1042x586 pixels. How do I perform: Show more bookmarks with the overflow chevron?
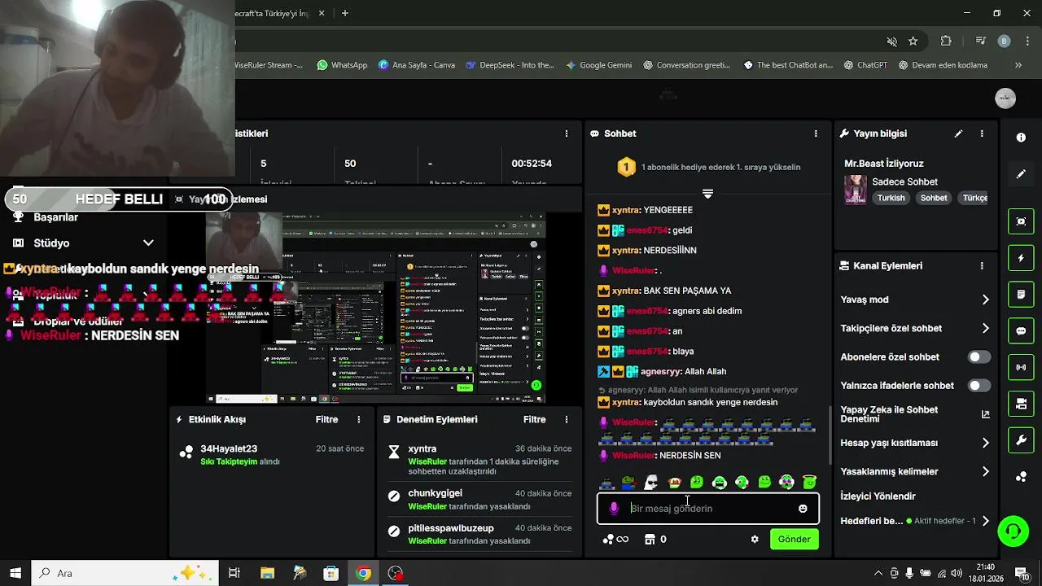pos(1018,65)
